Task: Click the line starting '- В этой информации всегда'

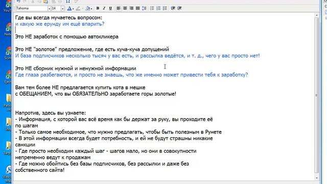Action: tap(114, 139)
